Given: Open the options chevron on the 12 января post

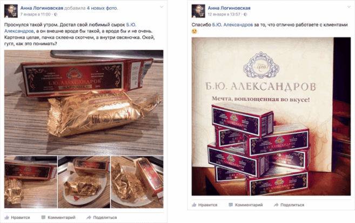Looking at the screenshot, I should [x=349, y=7].
